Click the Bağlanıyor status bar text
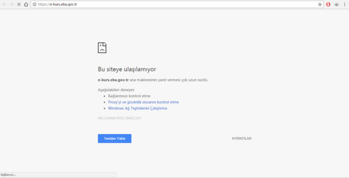The height and width of the screenshot is (178, 349). click(9, 175)
